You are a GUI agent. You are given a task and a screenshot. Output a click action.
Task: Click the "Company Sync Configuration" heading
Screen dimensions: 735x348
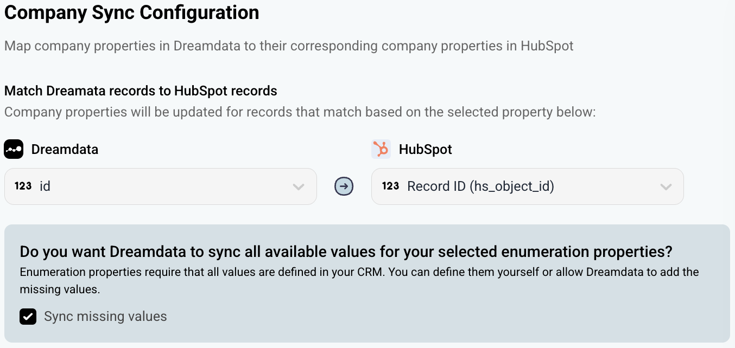pyautogui.click(x=131, y=12)
